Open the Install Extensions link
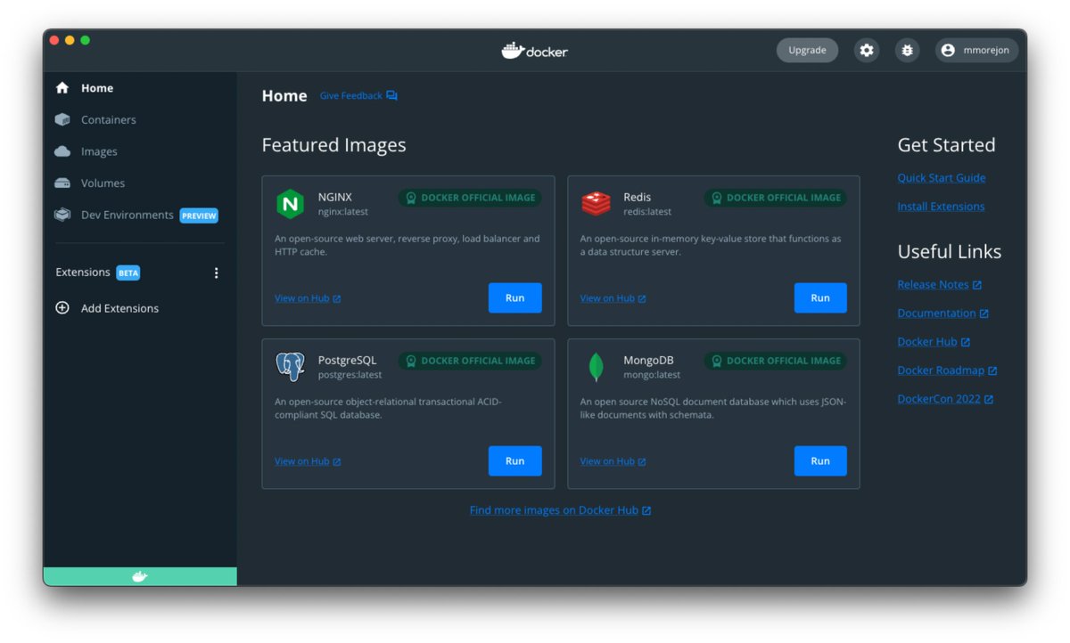The width and height of the screenshot is (1070, 643). click(941, 207)
